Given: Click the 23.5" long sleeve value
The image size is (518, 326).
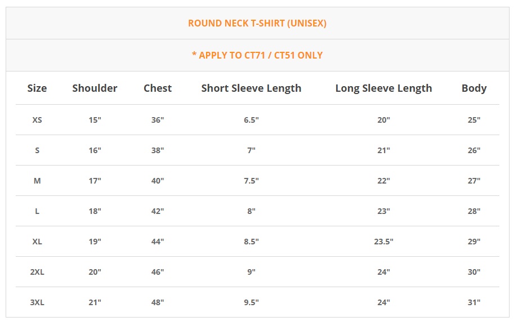Looking at the screenshot, I should pos(383,242).
